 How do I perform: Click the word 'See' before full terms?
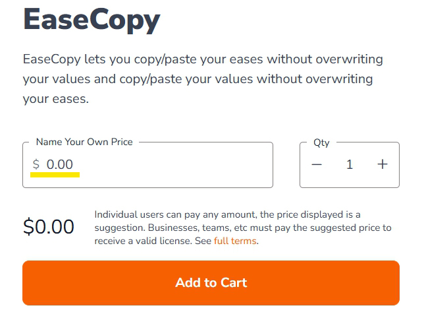click(203, 241)
